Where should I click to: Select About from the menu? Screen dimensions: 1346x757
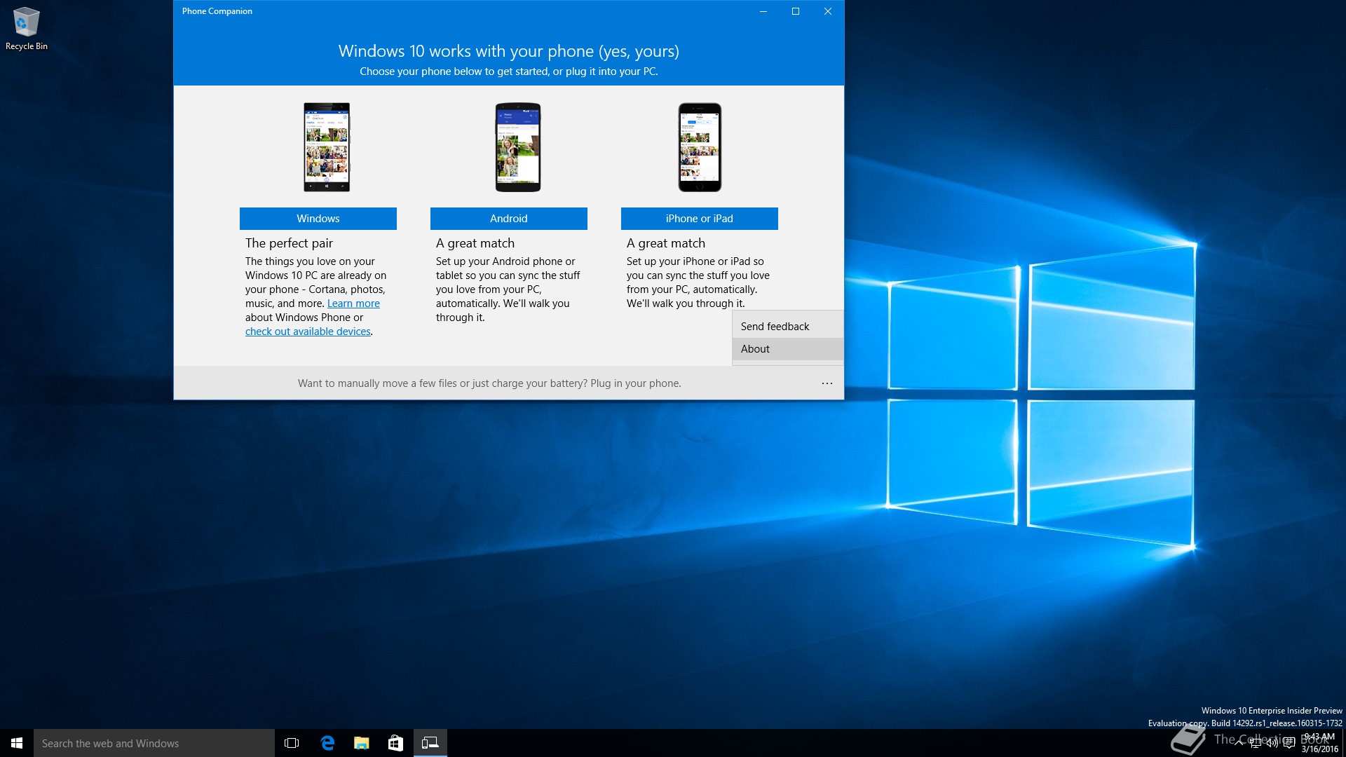coord(755,349)
